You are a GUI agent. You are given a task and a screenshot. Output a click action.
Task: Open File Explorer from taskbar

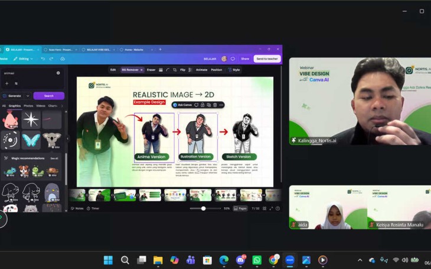158,260
